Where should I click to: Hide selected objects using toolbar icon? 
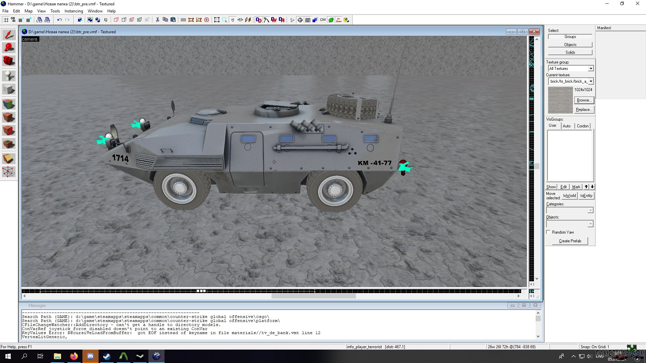(x=116, y=20)
